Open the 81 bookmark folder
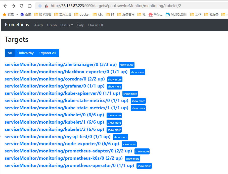Viewport: 228px width, 174px height. [x=110, y=15]
